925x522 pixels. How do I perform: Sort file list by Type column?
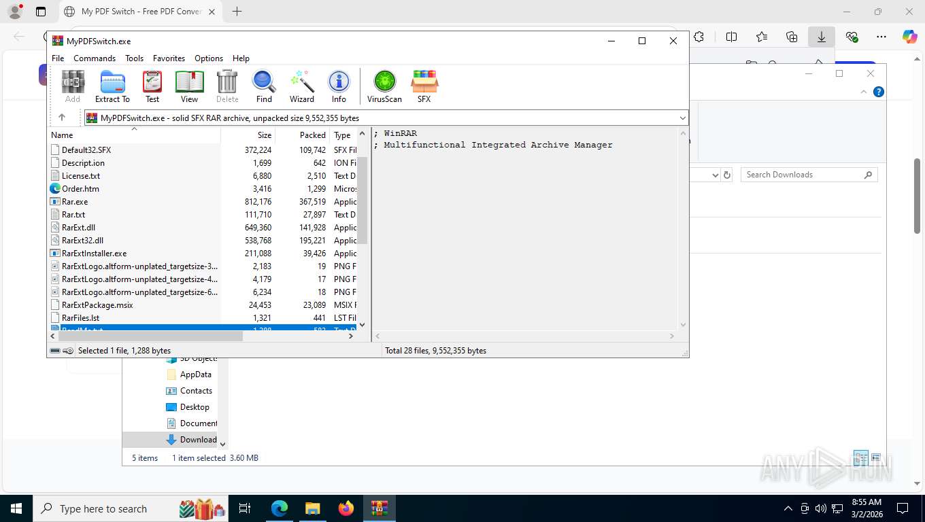point(343,135)
